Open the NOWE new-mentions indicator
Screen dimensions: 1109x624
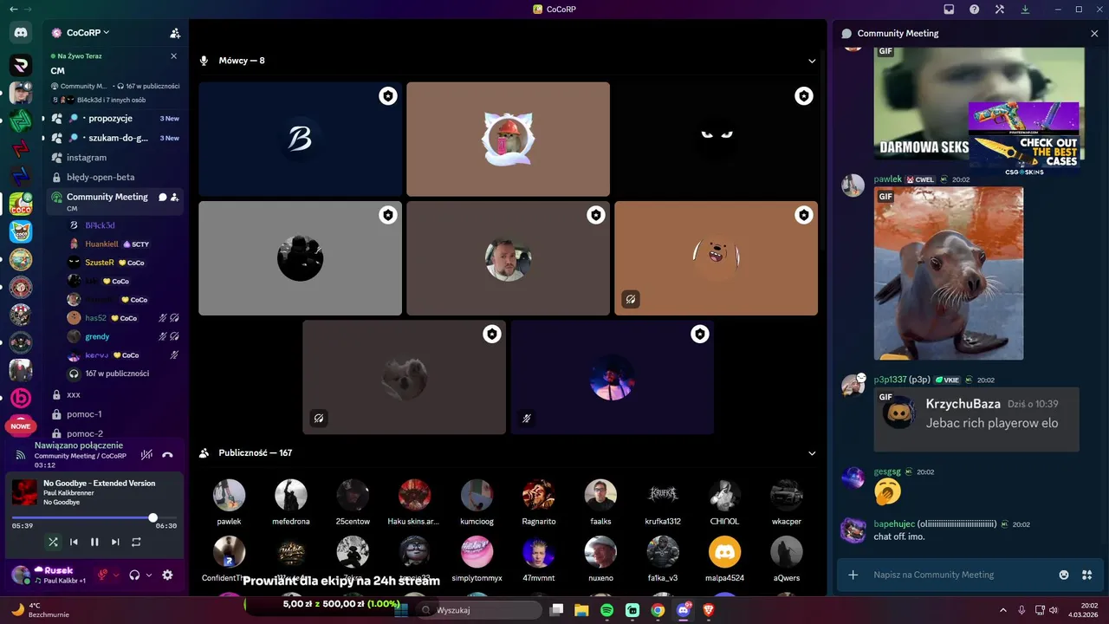[x=21, y=426]
